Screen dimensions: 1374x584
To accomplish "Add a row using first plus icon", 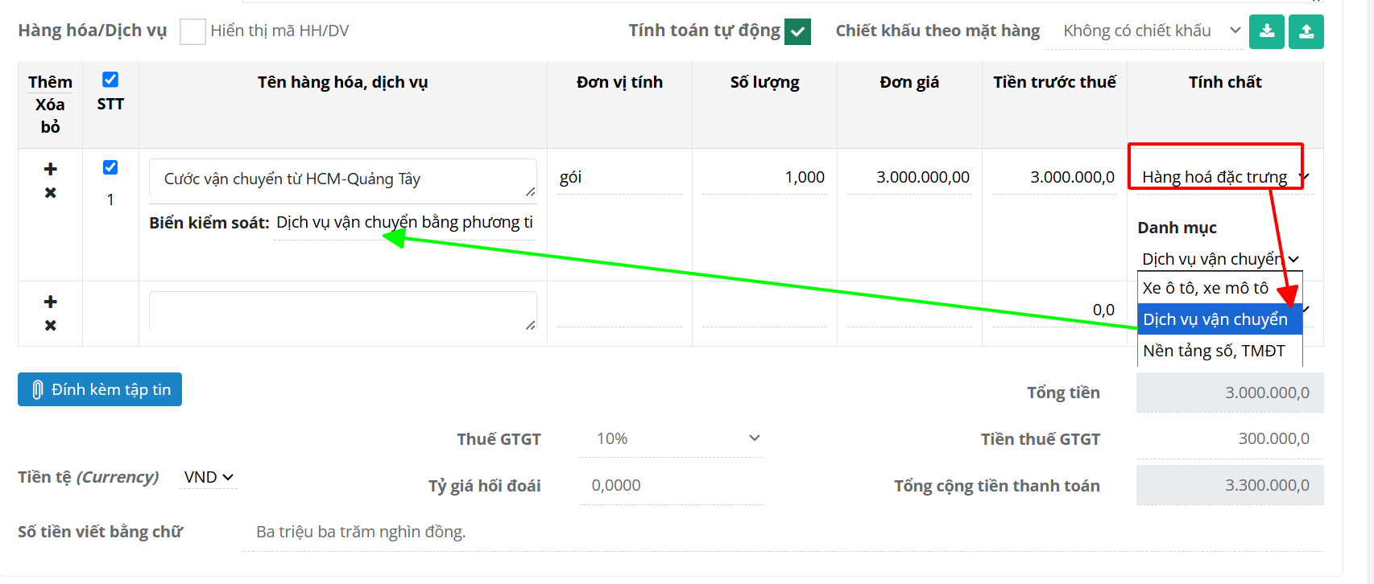I will (50, 169).
